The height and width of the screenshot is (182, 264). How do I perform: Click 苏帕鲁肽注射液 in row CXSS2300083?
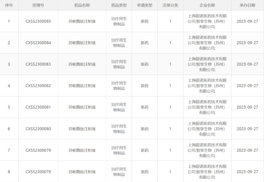[82, 64]
